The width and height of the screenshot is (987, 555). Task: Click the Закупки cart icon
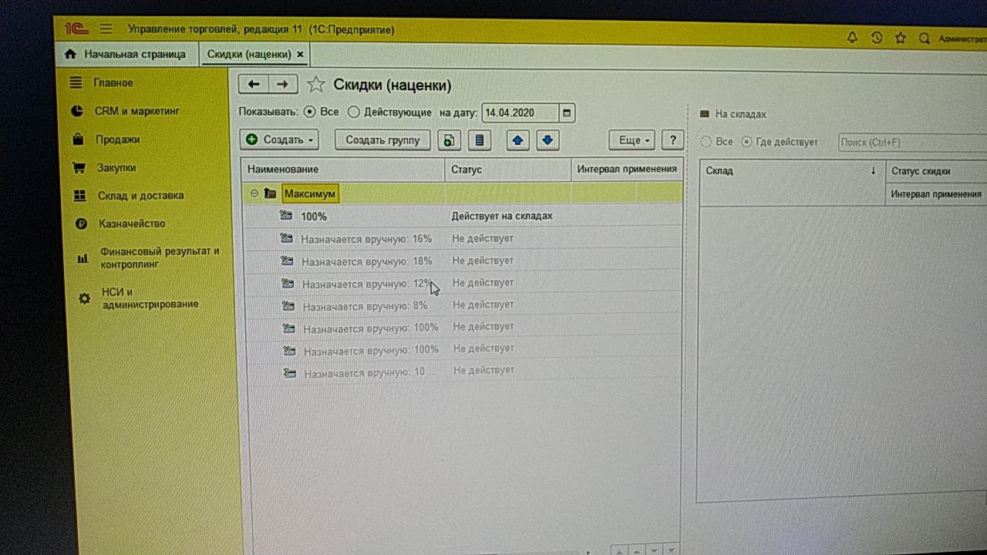[x=78, y=167]
